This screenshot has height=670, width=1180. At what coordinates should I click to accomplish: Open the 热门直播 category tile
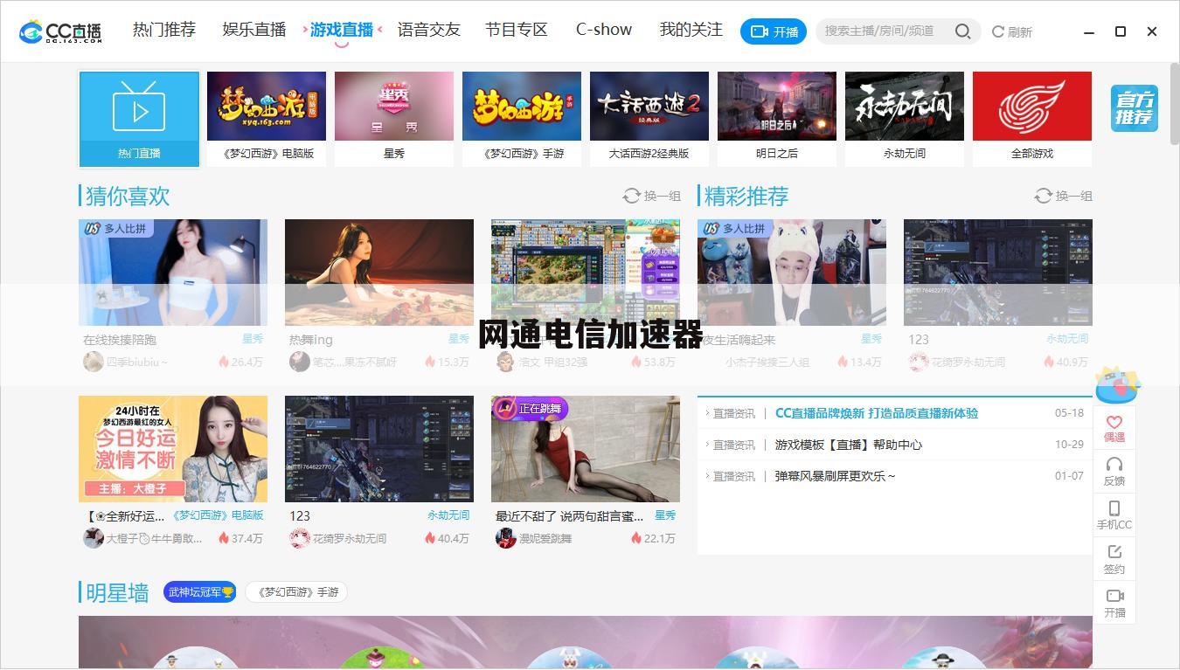click(139, 119)
